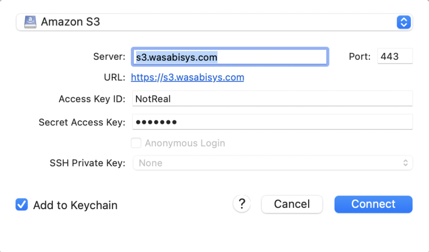Open the https://s3.wasabisys.com URL link
Screen dimensions: 429x252
pyautogui.click(x=187, y=77)
